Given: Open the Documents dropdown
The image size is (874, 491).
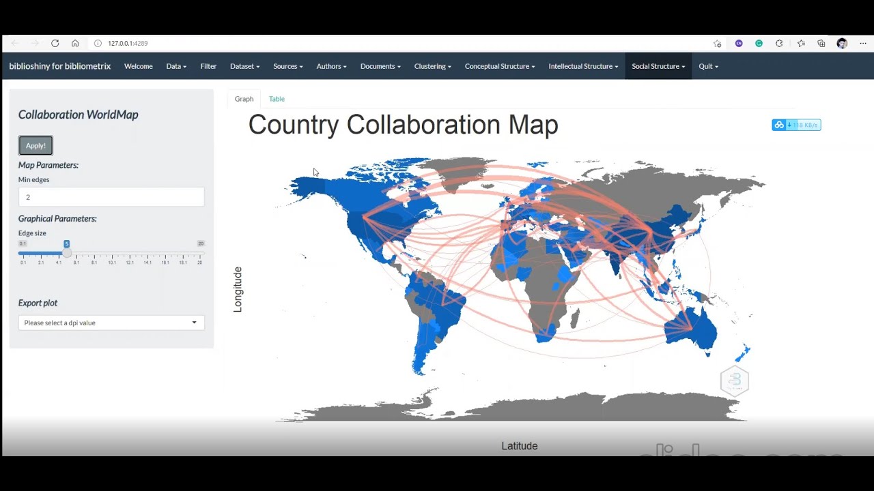Looking at the screenshot, I should point(380,66).
